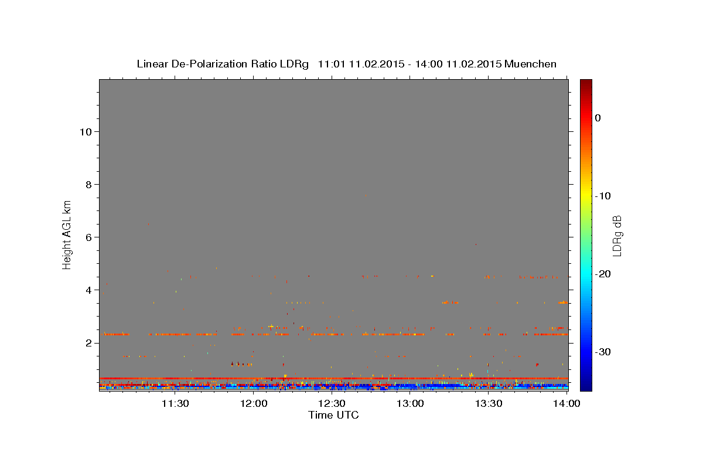Click the 11:30 time tick label
703x469 pixels.
click(175, 403)
